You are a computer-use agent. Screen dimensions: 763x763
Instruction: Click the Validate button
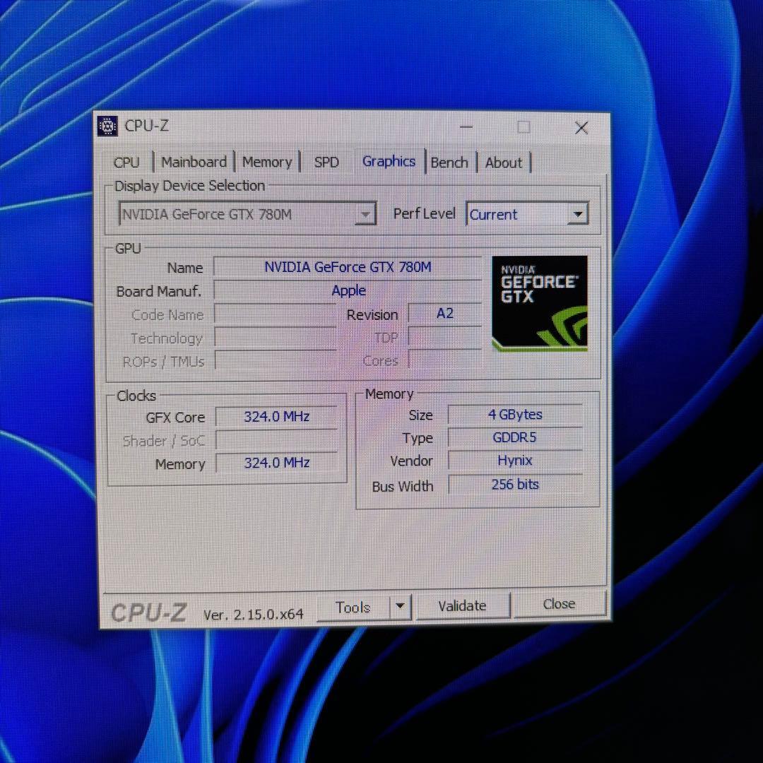click(462, 605)
